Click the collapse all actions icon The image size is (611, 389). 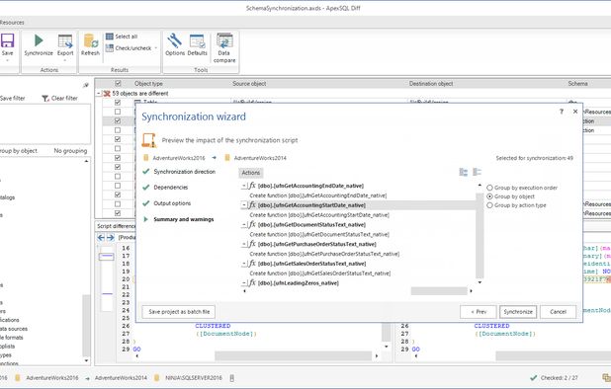pyautogui.click(x=477, y=172)
